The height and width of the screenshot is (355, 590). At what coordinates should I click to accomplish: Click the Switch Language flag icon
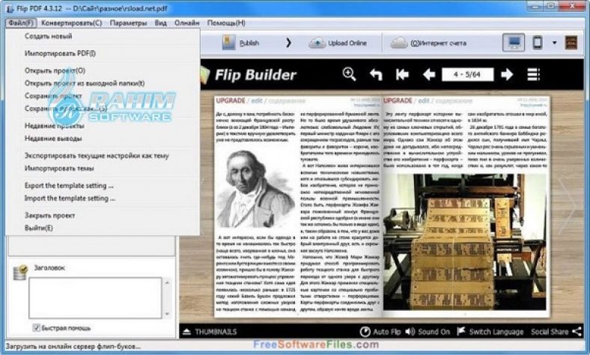[461, 331]
